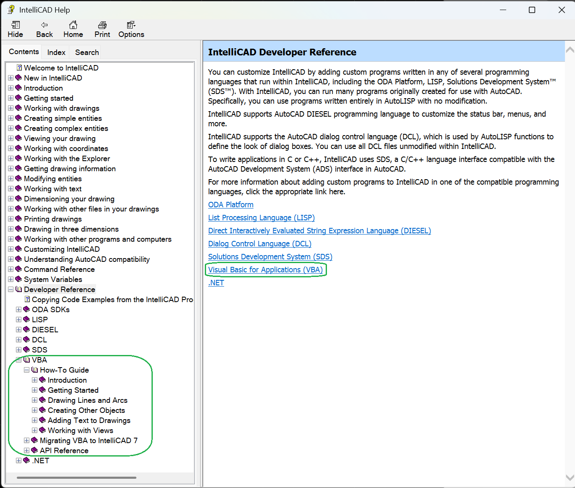Screen dimensions: 575x488
Task: Click the page icon beside Copying Code Examples
Action: coord(27,299)
